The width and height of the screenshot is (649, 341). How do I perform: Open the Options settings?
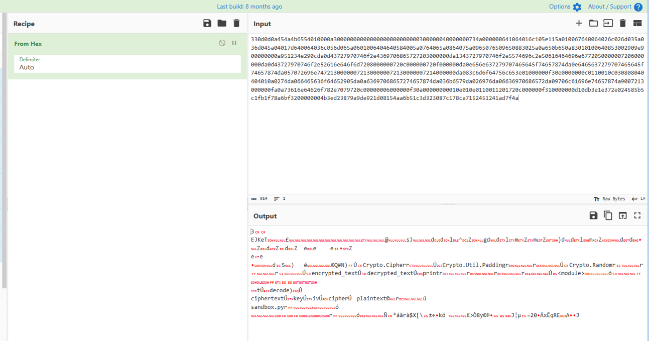pyautogui.click(x=565, y=7)
